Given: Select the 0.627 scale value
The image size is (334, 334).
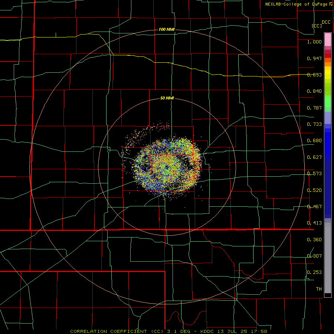Looking at the screenshot, I should 314,157.
